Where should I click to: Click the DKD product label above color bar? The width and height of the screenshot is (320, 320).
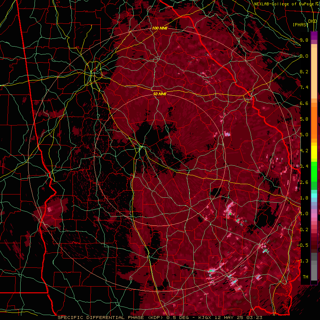pos(313,21)
